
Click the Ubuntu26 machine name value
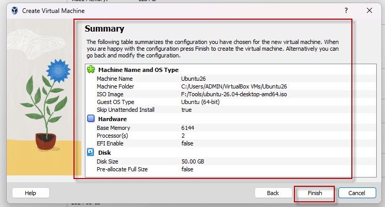point(193,79)
